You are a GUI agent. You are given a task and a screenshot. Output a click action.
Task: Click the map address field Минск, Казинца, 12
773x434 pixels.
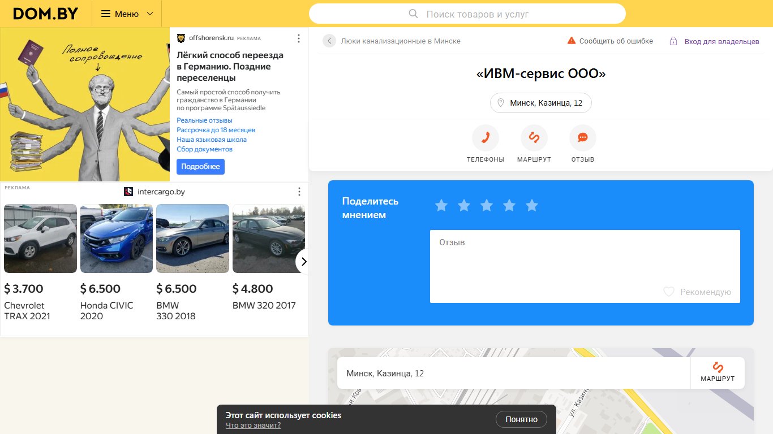pos(514,373)
